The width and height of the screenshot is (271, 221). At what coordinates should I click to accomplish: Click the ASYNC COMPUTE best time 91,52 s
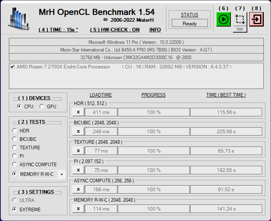pyautogui.click(x=226, y=189)
